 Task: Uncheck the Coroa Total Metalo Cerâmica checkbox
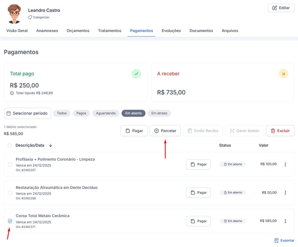(x=10, y=221)
